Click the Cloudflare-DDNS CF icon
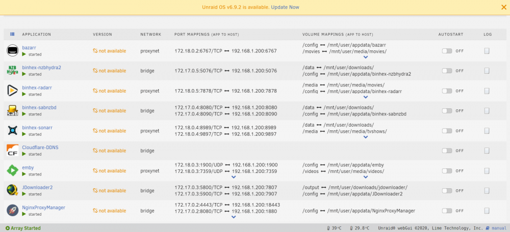 [x=13, y=151]
